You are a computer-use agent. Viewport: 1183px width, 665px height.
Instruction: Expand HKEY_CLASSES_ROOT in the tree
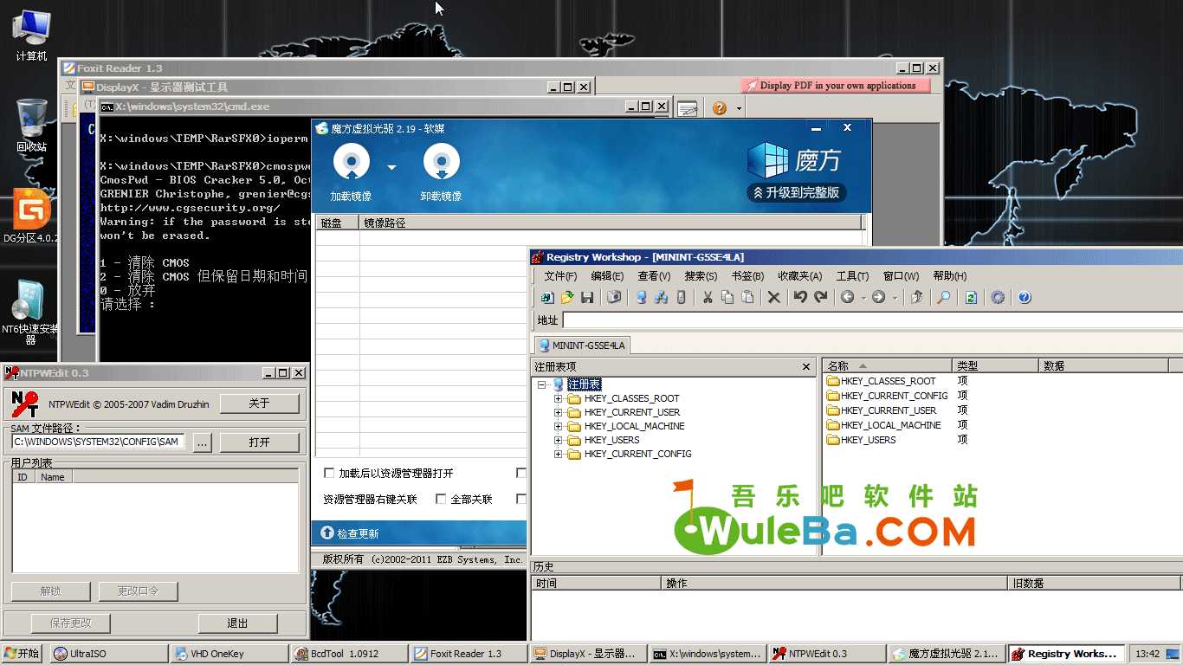tap(559, 398)
